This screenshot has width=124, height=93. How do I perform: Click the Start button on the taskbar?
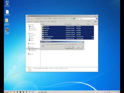pos(6,92)
